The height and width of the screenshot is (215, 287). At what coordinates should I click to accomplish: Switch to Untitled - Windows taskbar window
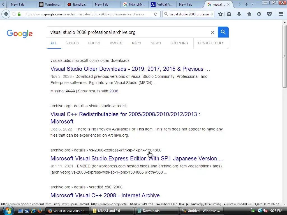[x=202, y=211]
